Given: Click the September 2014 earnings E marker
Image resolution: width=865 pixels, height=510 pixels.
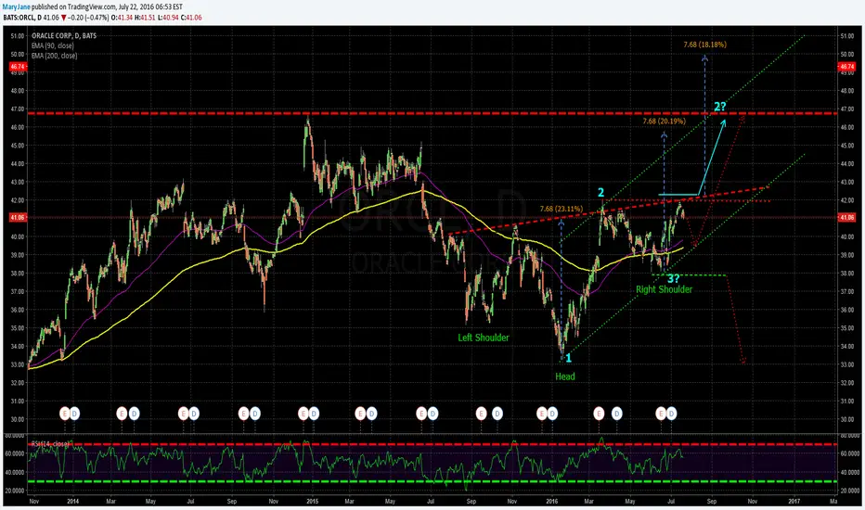Looking at the screenshot, I should pyautogui.click(x=244, y=413).
